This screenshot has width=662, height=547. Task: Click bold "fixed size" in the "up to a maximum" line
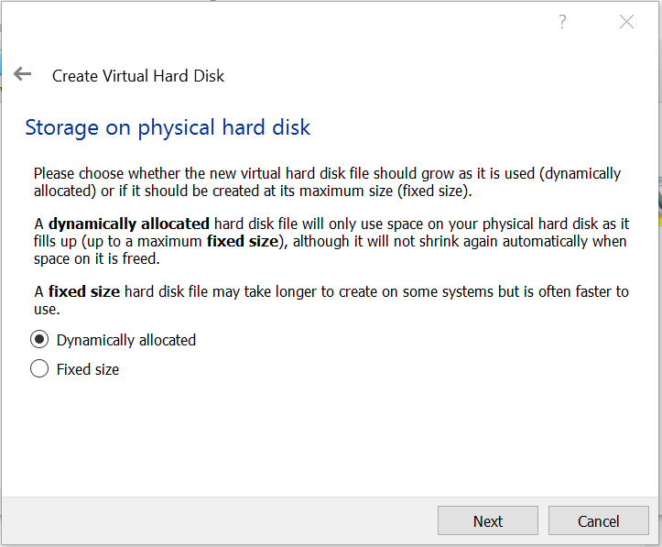point(239,241)
